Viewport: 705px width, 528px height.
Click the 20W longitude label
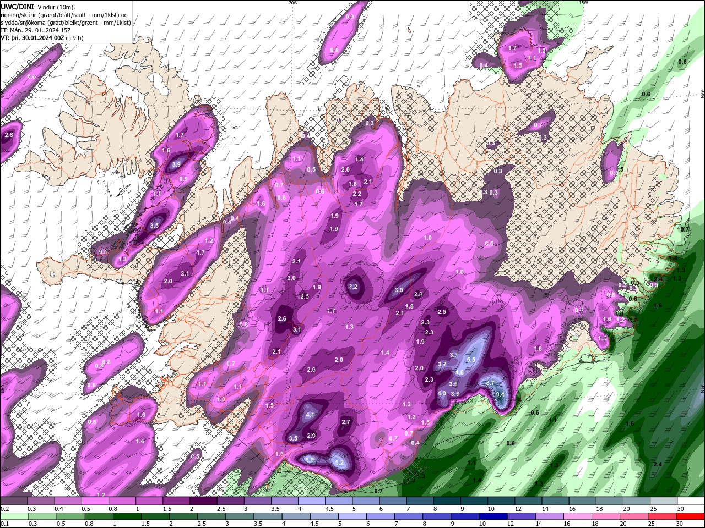point(293,3)
